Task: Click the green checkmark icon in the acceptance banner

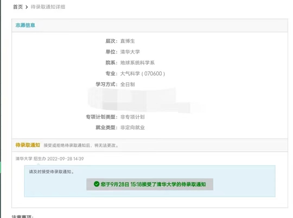Action: [97, 184]
